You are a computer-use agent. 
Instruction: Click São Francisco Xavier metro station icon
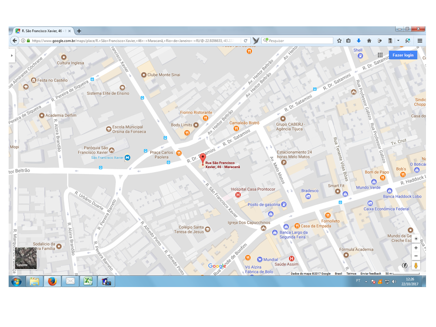(127, 158)
